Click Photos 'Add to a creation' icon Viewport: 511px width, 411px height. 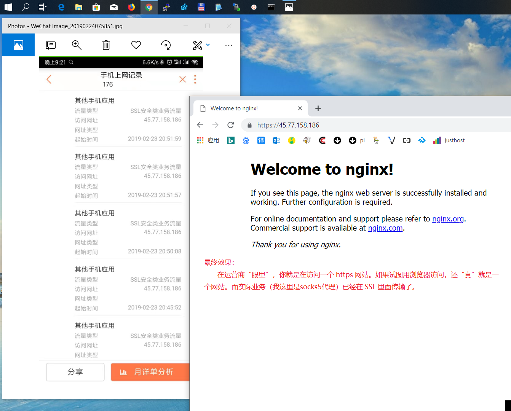coord(51,45)
